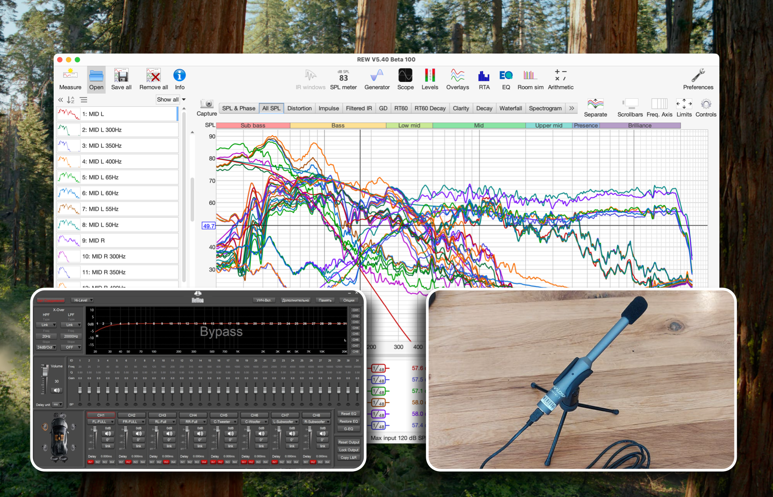773x497 pixels.
Task: Click the Copy L&R button
Action: point(348,458)
